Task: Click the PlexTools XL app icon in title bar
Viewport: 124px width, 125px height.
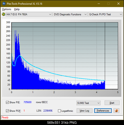Action: (x=4, y=4)
